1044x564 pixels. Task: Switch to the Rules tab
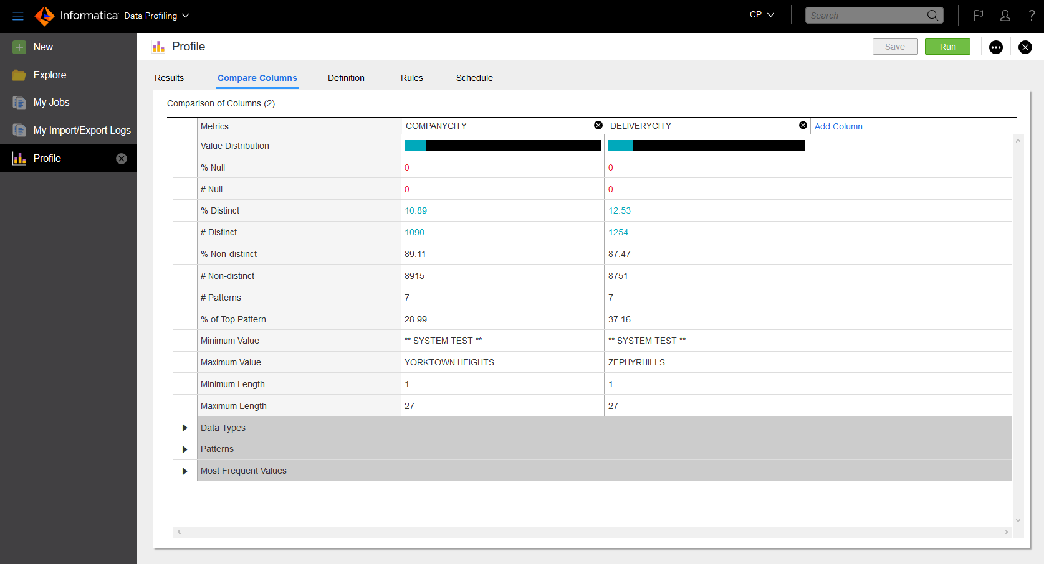412,78
